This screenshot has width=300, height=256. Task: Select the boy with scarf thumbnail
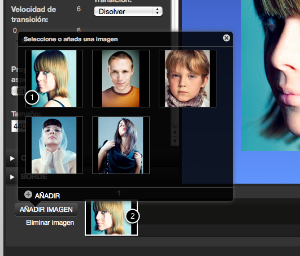[188, 79]
